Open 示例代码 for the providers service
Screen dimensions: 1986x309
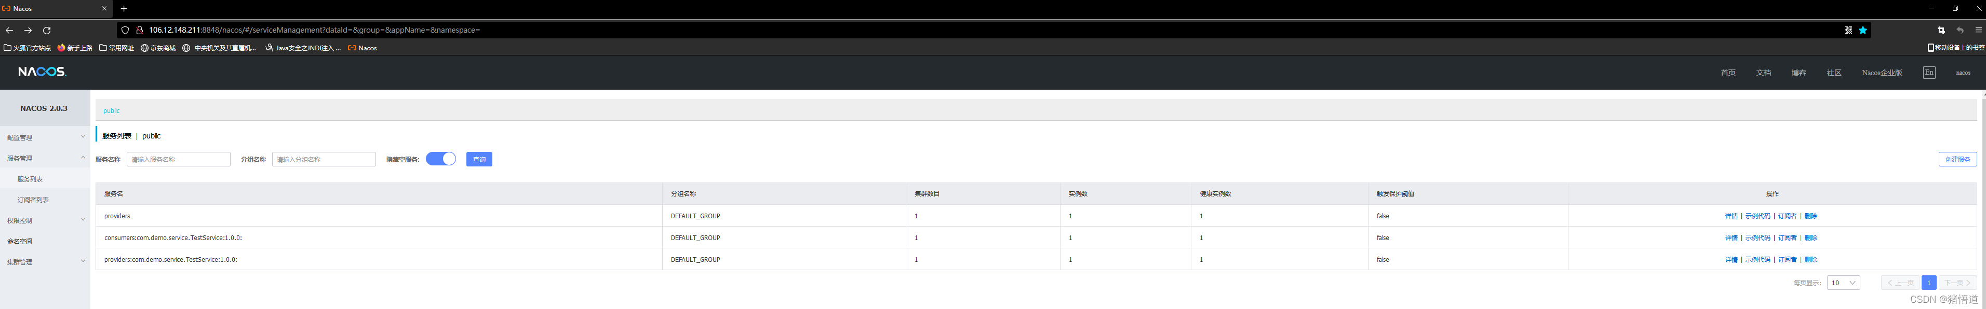pos(1757,216)
